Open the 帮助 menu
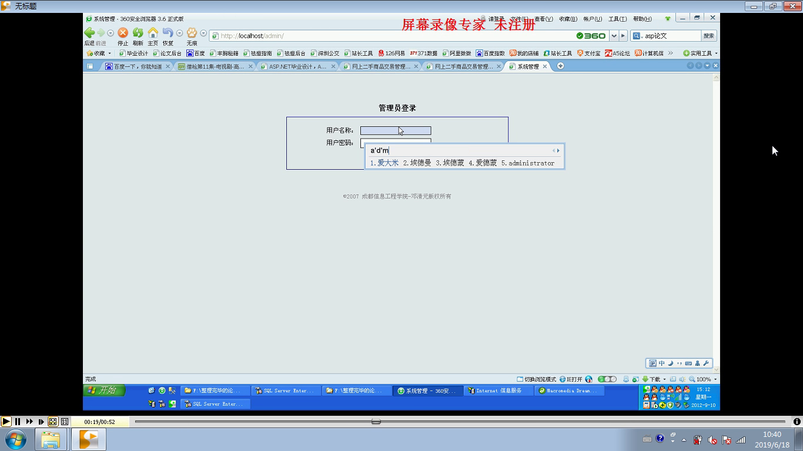 pos(642,19)
